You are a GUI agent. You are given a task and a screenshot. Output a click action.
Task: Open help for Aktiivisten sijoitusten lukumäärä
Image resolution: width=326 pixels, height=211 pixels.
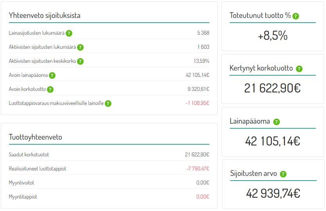pos(80,47)
